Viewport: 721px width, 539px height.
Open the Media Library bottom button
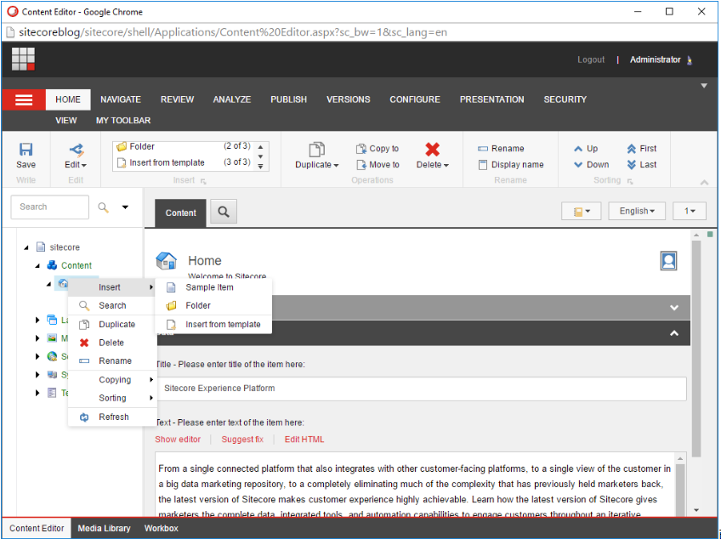[x=104, y=529]
